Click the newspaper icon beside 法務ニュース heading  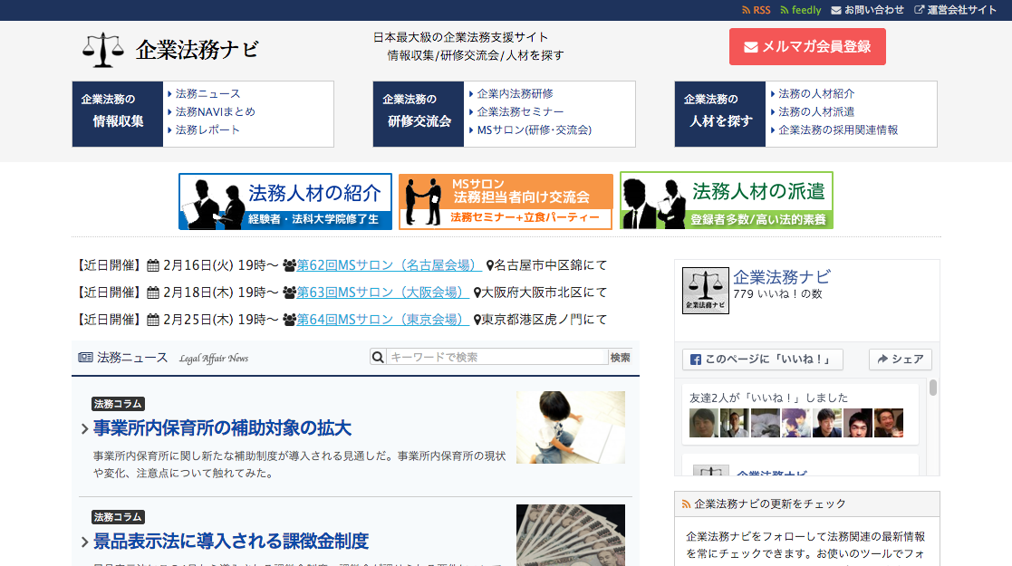pyautogui.click(x=85, y=358)
